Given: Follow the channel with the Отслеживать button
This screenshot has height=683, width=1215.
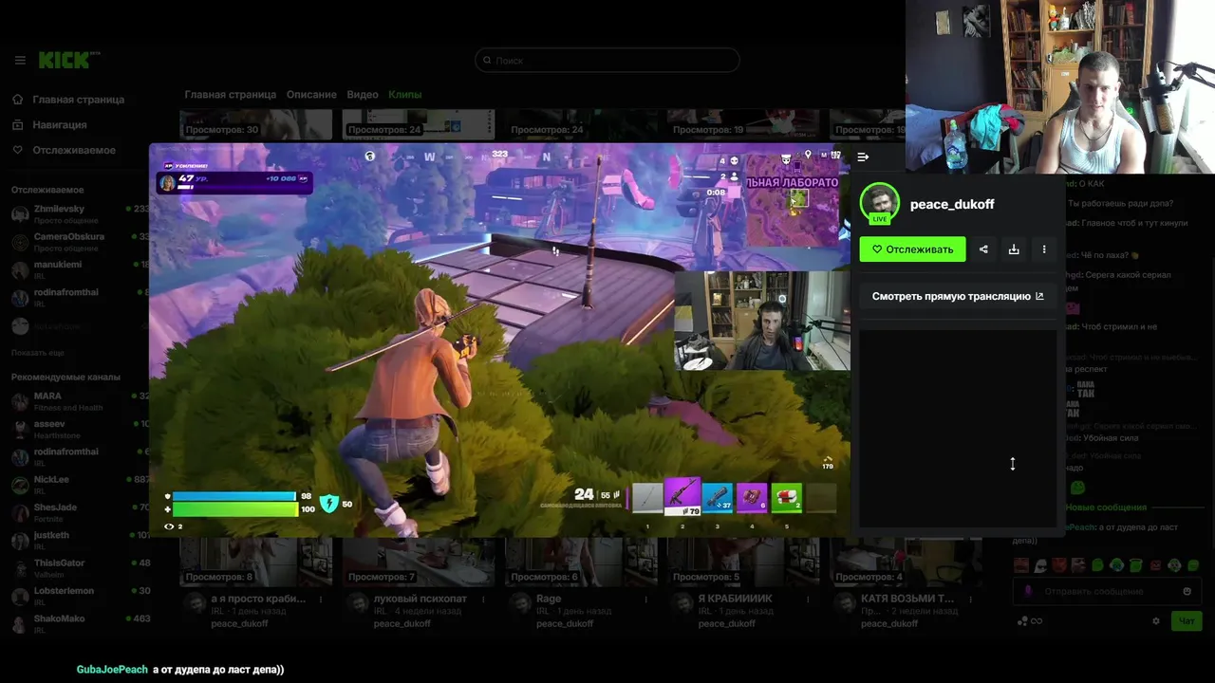Looking at the screenshot, I should (912, 249).
